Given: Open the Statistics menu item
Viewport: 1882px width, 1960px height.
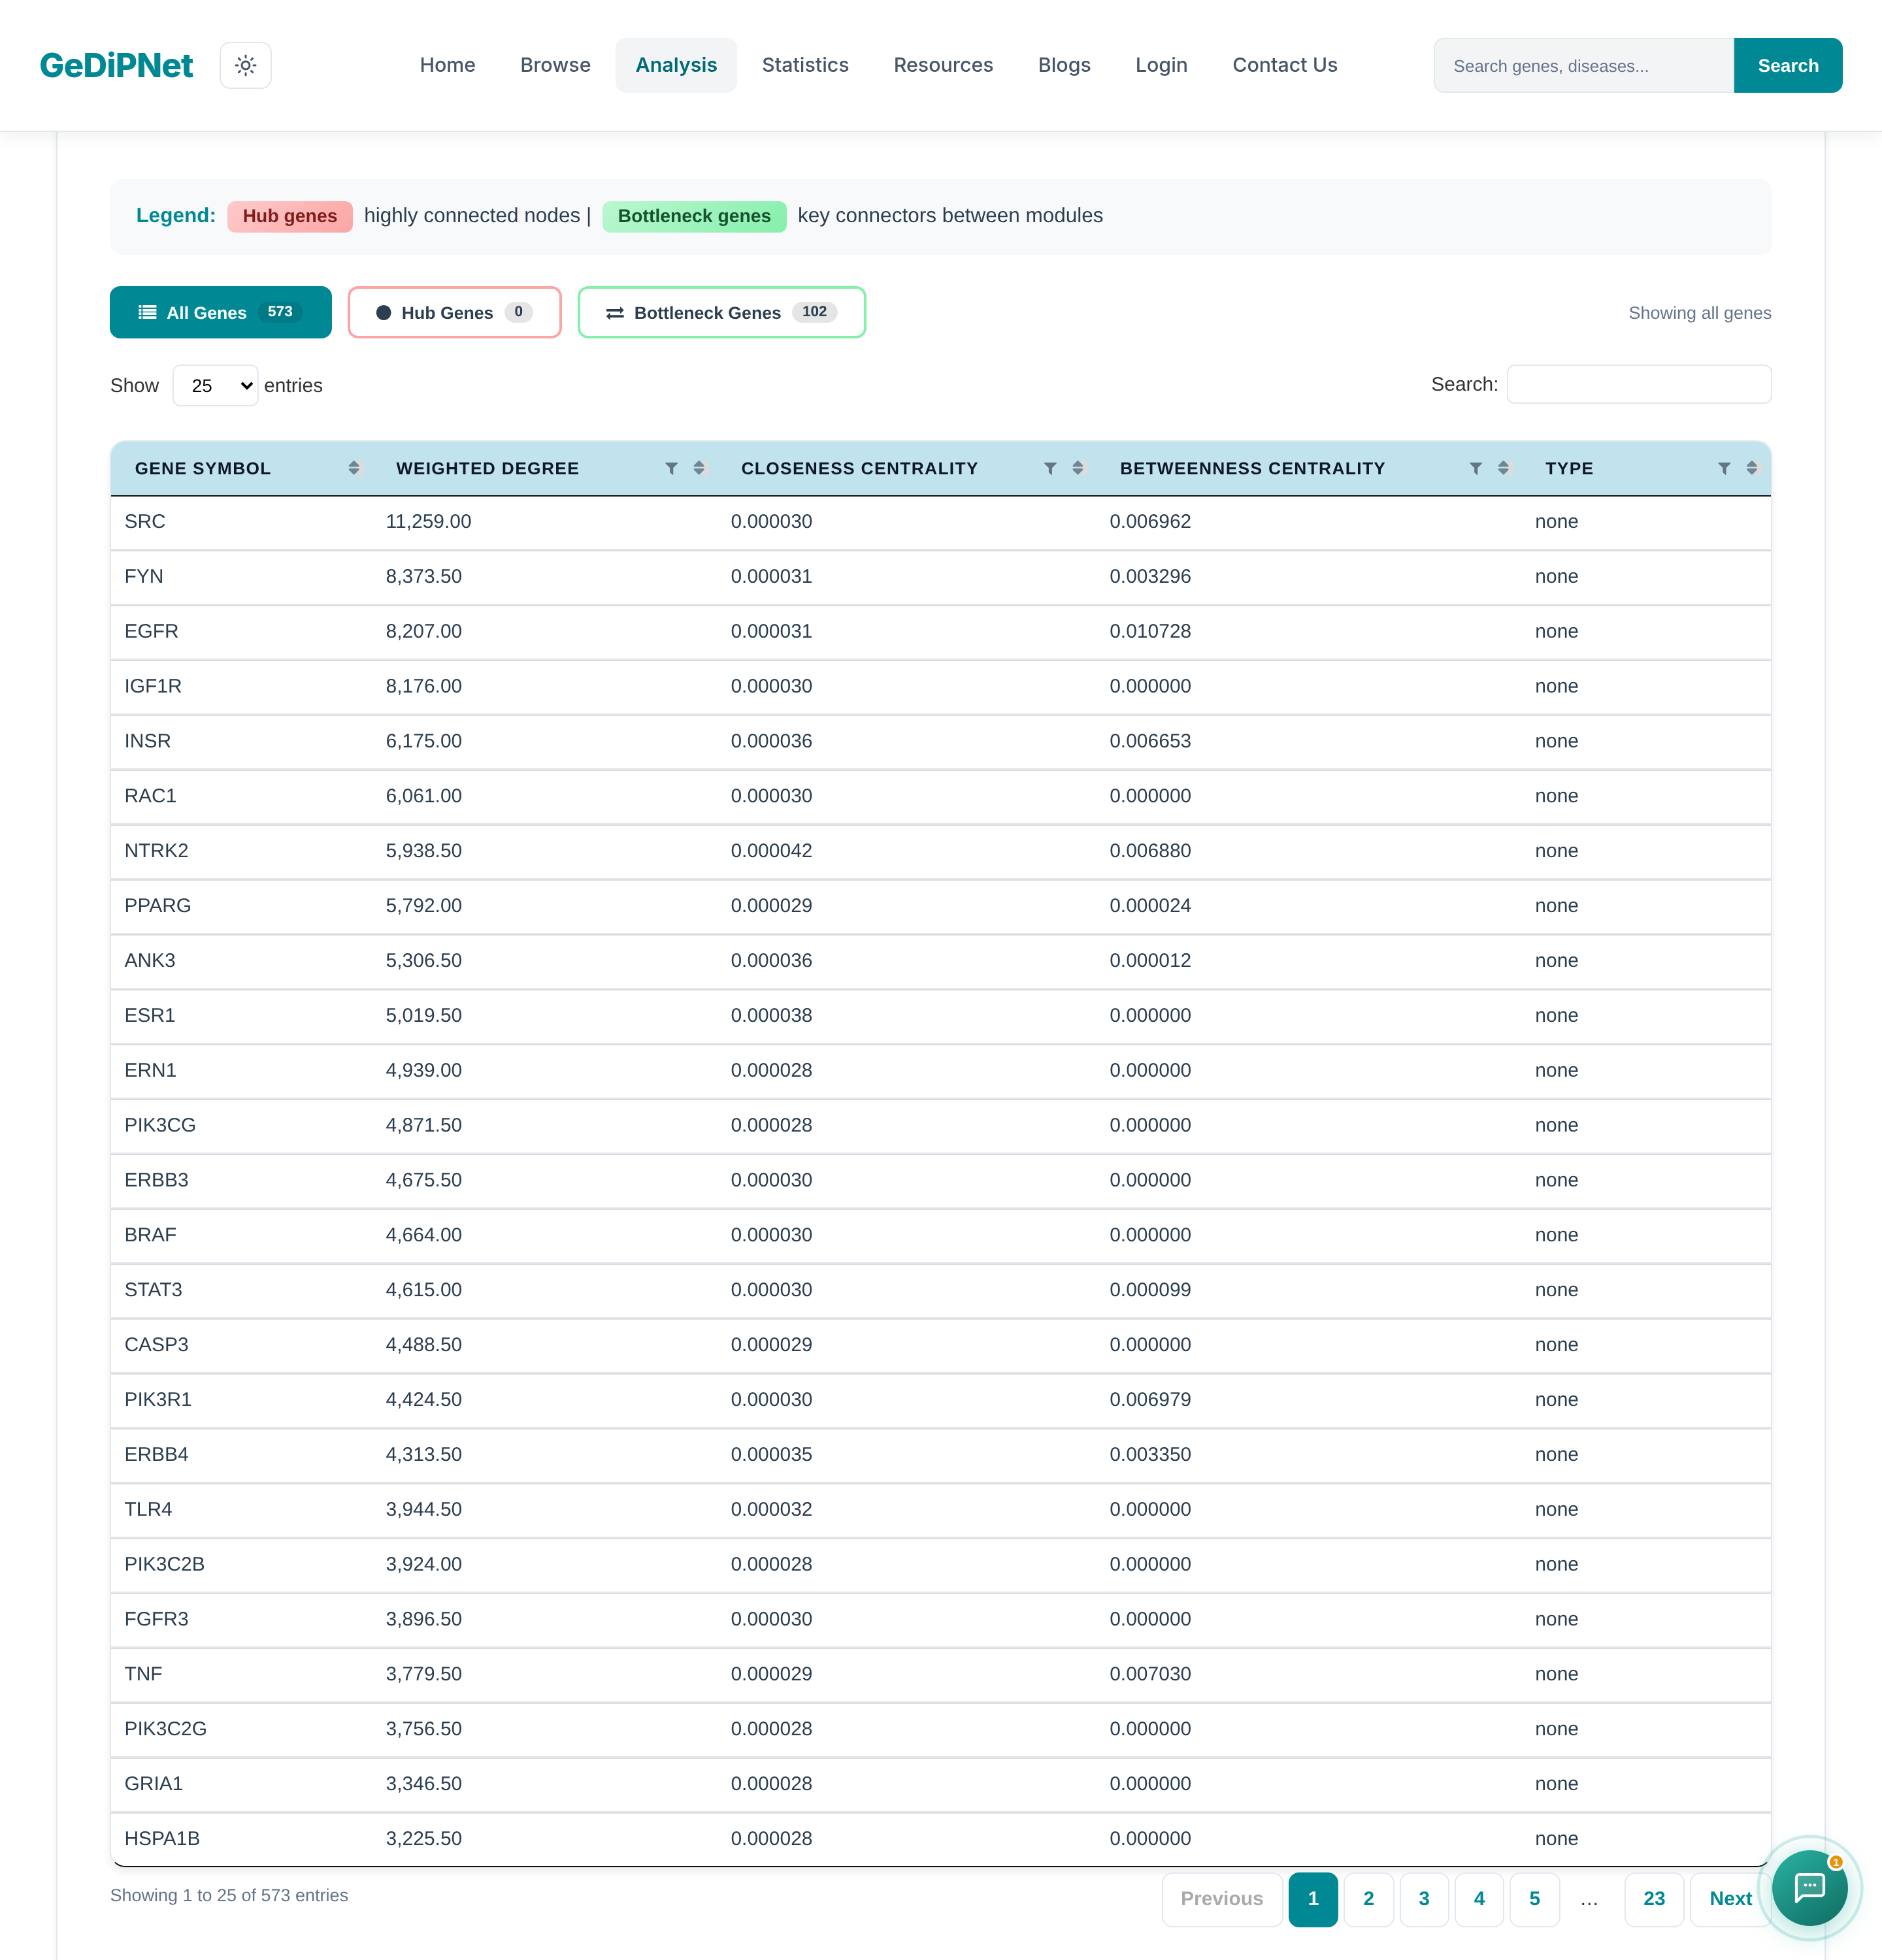Looking at the screenshot, I should (x=805, y=65).
